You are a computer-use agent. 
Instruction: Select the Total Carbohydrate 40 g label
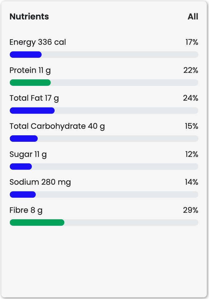pos(57,126)
